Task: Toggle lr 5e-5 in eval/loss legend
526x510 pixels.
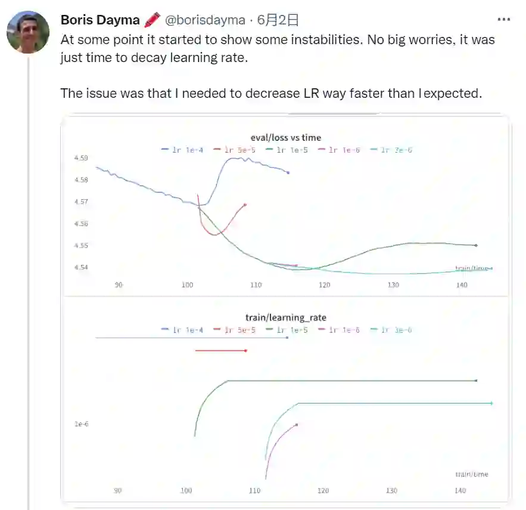Action: [x=235, y=150]
